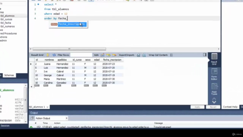Select tbl_fecha in the schema tree
Screen dimensions: 243x137
6,23
